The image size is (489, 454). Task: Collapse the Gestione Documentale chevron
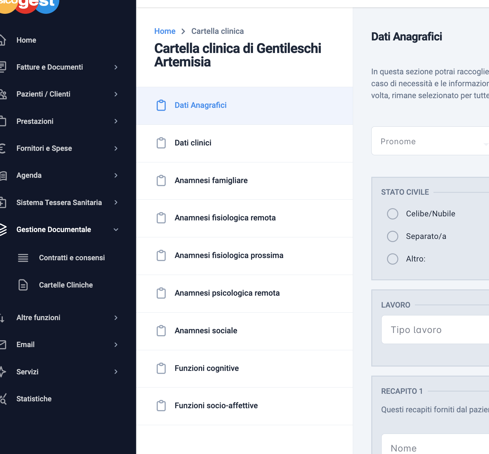[116, 230]
